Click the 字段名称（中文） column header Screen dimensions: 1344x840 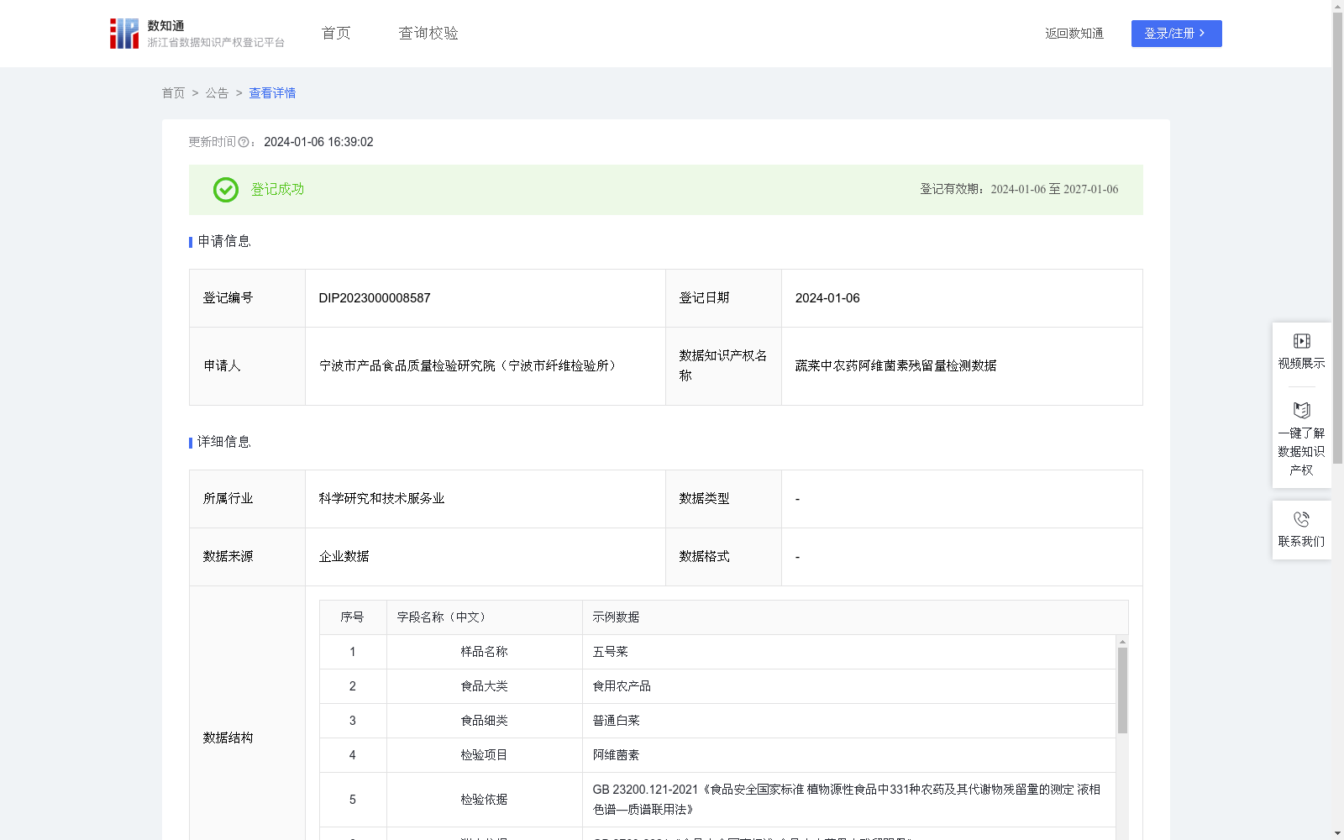coord(485,617)
